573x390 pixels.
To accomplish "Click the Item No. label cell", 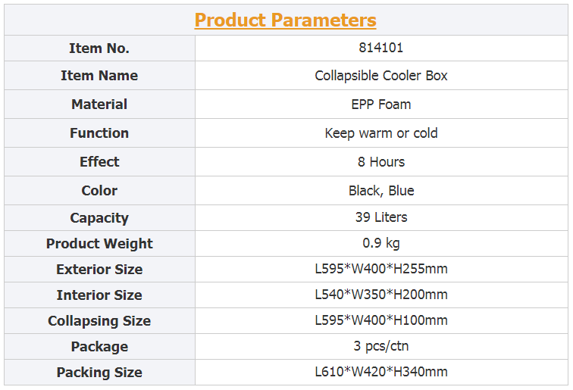I will [99, 48].
